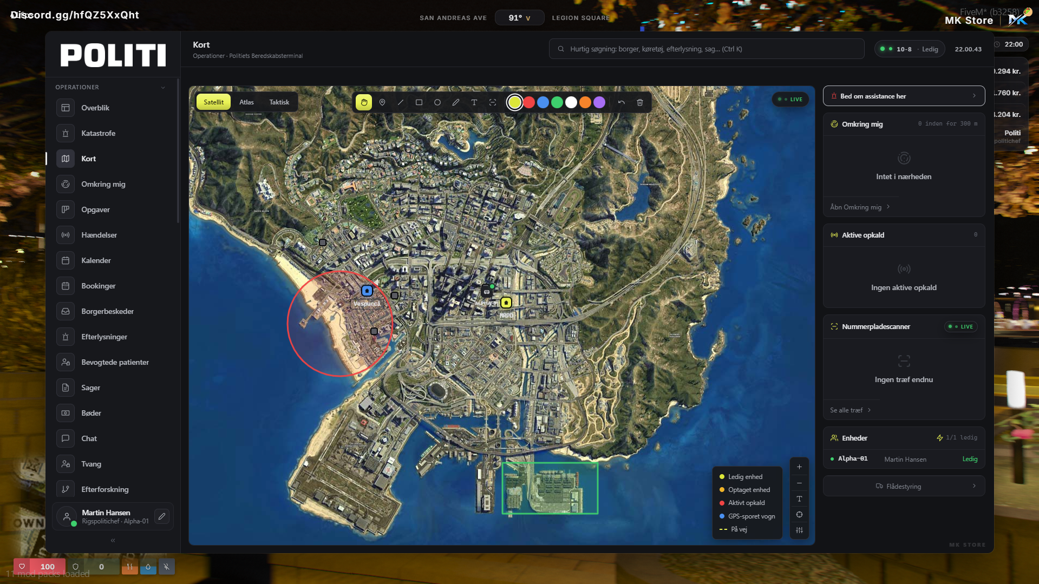Zoom in on the map
This screenshot has width=1039, height=584.
point(799,467)
